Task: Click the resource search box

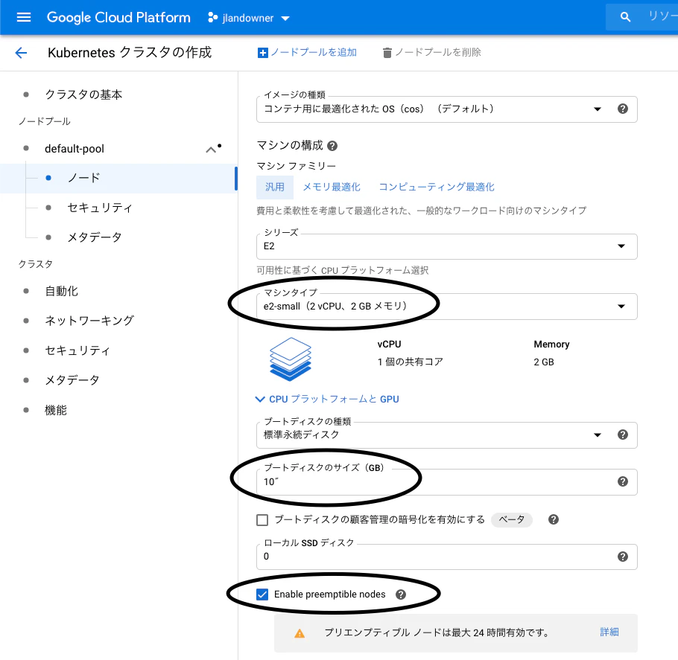Action: (642, 17)
